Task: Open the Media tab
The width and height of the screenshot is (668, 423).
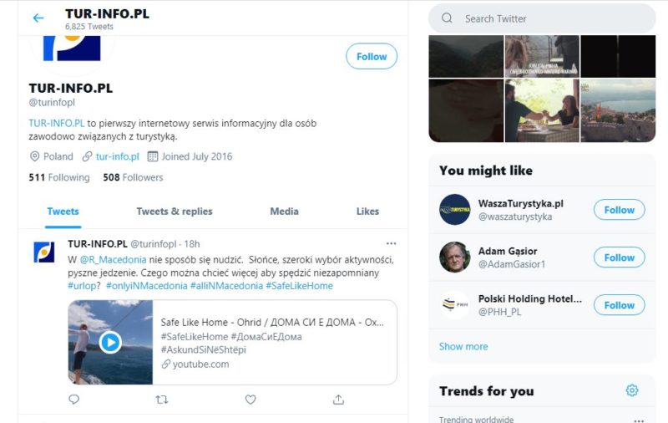Action: coord(284,211)
